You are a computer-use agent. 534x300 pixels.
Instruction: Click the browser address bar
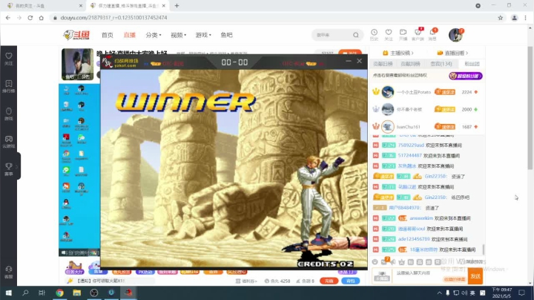point(272,18)
